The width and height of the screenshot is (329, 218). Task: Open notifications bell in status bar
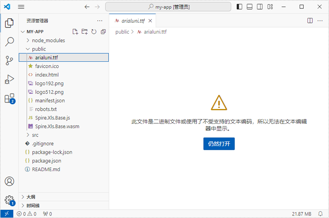320,214
